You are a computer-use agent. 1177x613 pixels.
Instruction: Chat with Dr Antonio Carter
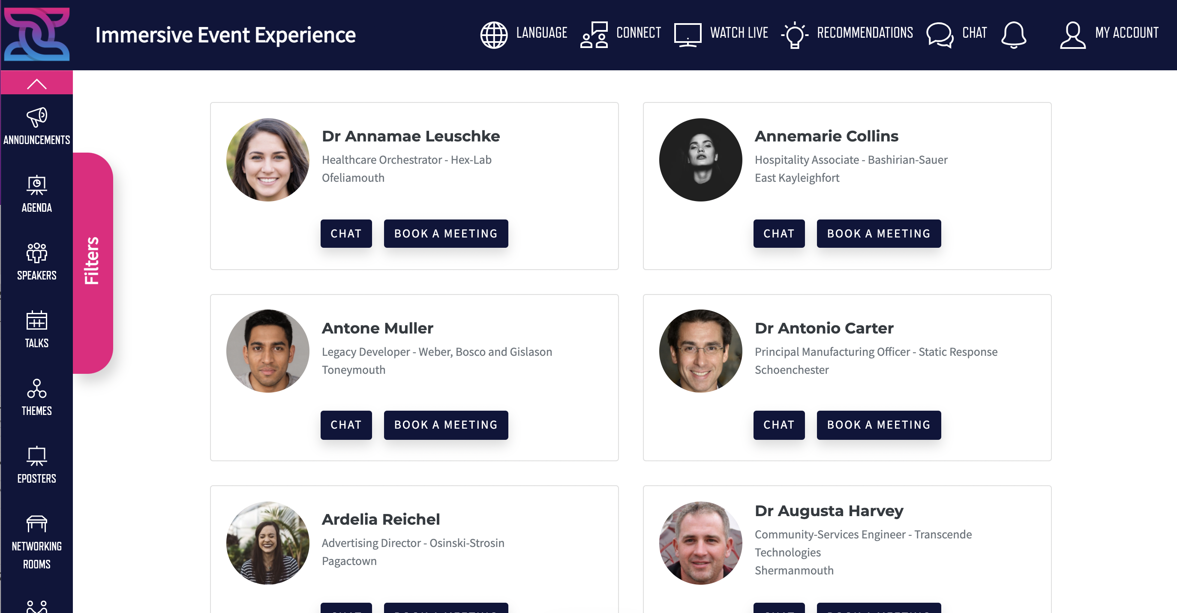[x=778, y=425]
